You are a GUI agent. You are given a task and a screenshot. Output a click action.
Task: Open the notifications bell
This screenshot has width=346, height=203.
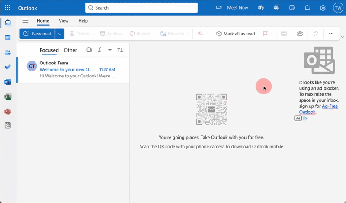308,8
